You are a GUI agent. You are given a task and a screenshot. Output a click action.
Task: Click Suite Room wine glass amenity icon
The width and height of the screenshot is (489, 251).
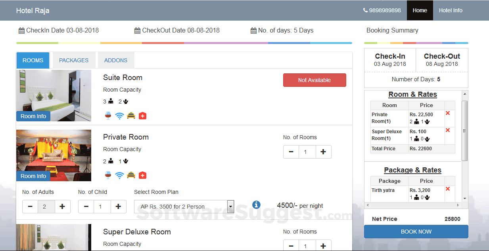click(108, 115)
